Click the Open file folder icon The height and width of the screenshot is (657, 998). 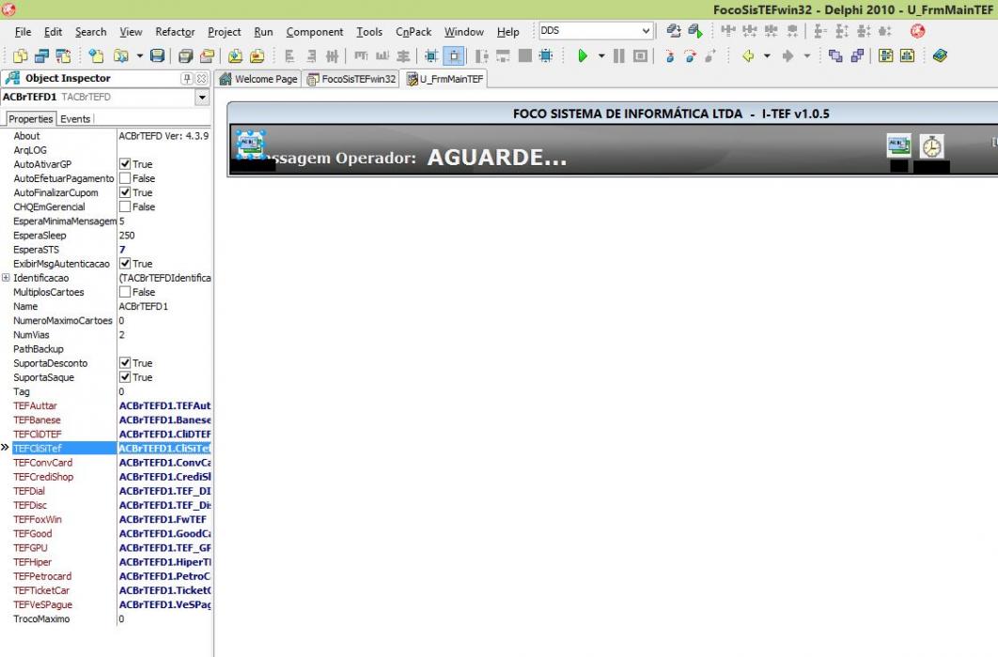[x=121, y=56]
